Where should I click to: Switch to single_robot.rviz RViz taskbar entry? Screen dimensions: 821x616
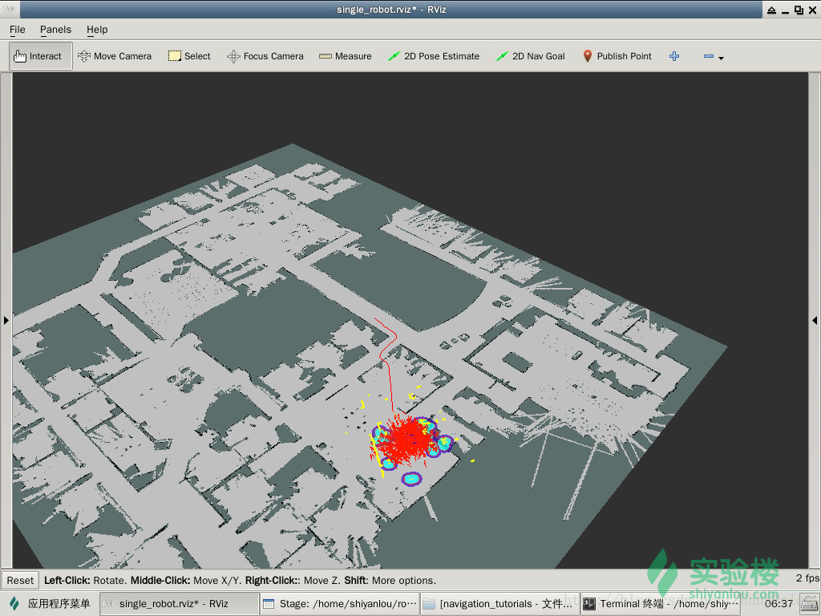(x=179, y=603)
